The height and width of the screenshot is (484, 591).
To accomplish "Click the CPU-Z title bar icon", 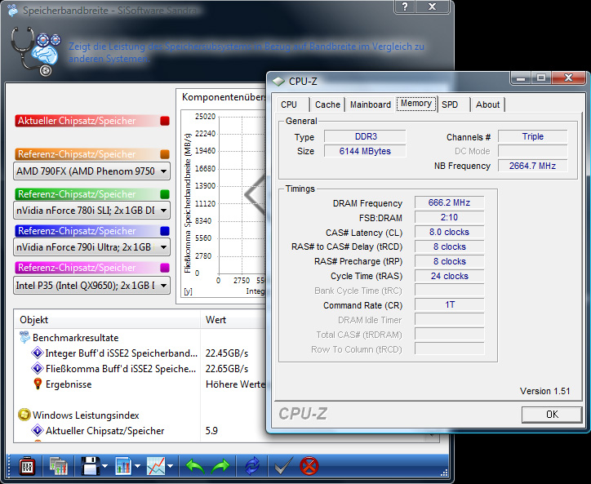I will pyautogui.click(x=278, y=82).
